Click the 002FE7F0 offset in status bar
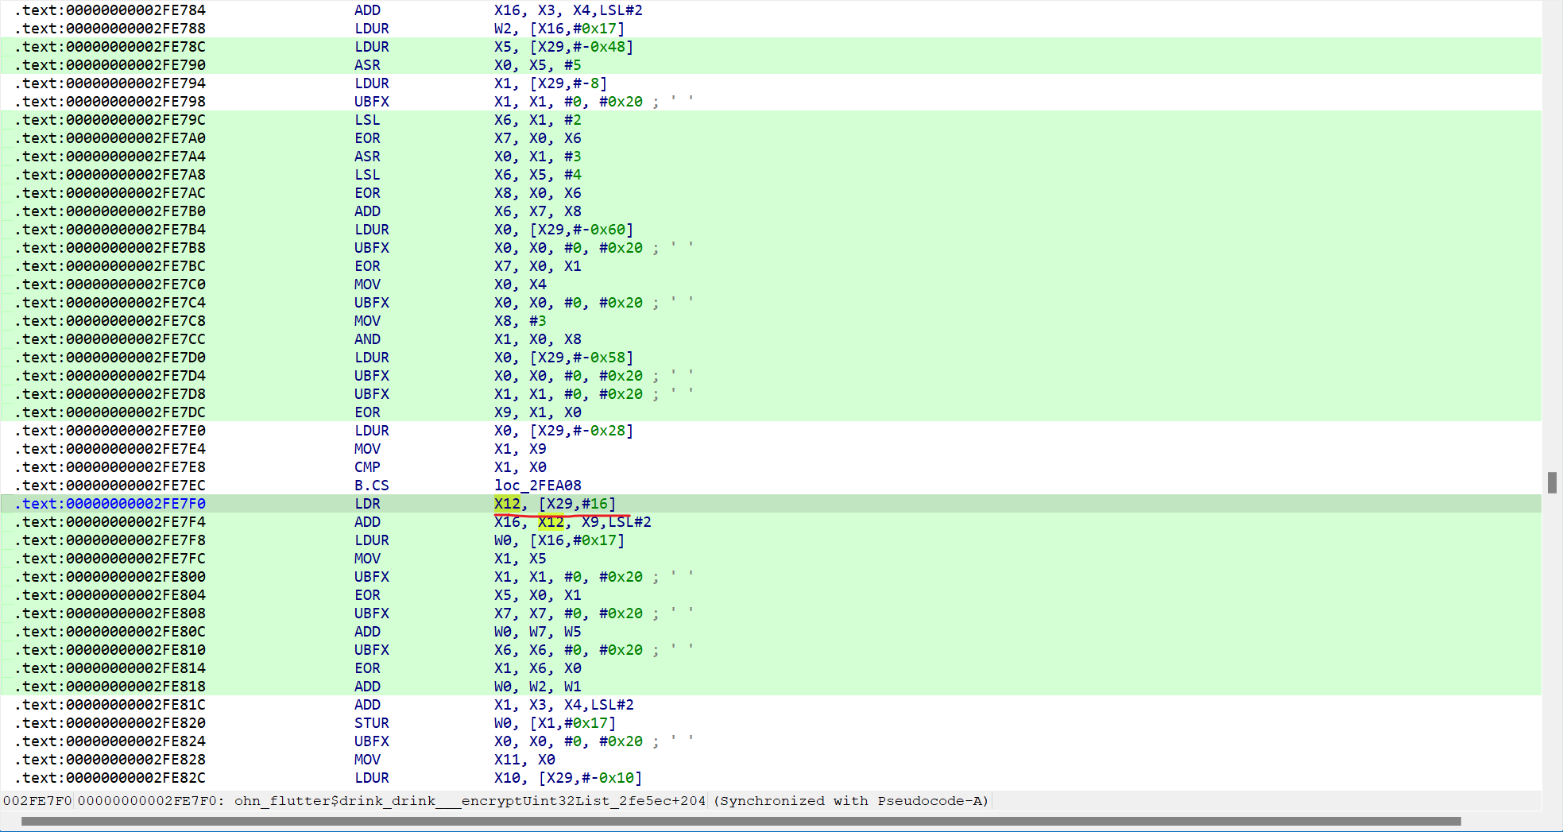 coord(37,801)
